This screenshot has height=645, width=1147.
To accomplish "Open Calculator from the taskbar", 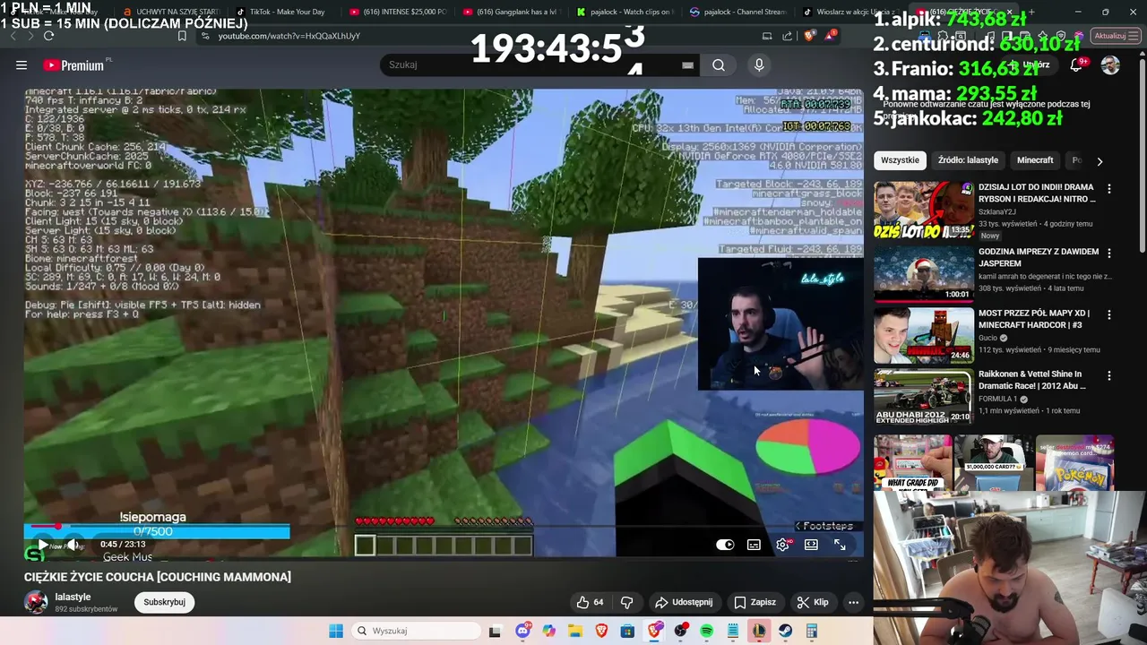I will (811, 631).
